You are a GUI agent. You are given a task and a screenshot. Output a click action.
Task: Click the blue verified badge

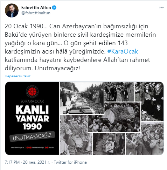point(54,8)
